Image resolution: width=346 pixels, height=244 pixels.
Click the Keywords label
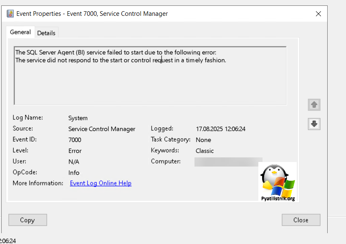pos(165,150)
